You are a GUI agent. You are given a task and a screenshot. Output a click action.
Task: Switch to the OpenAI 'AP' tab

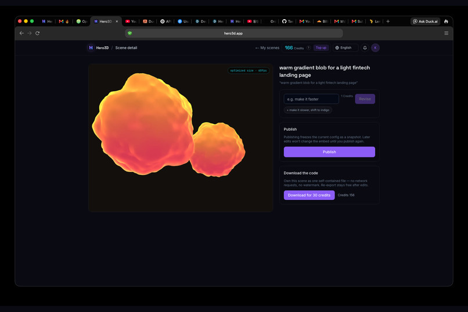165,21
